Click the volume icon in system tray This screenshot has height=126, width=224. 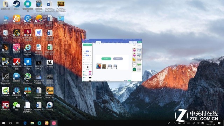(x=189, y=123)
